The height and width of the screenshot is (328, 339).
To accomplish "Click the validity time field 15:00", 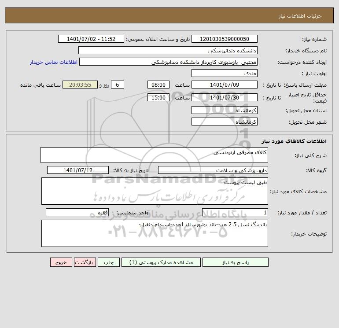I will [x=158, y=97].
